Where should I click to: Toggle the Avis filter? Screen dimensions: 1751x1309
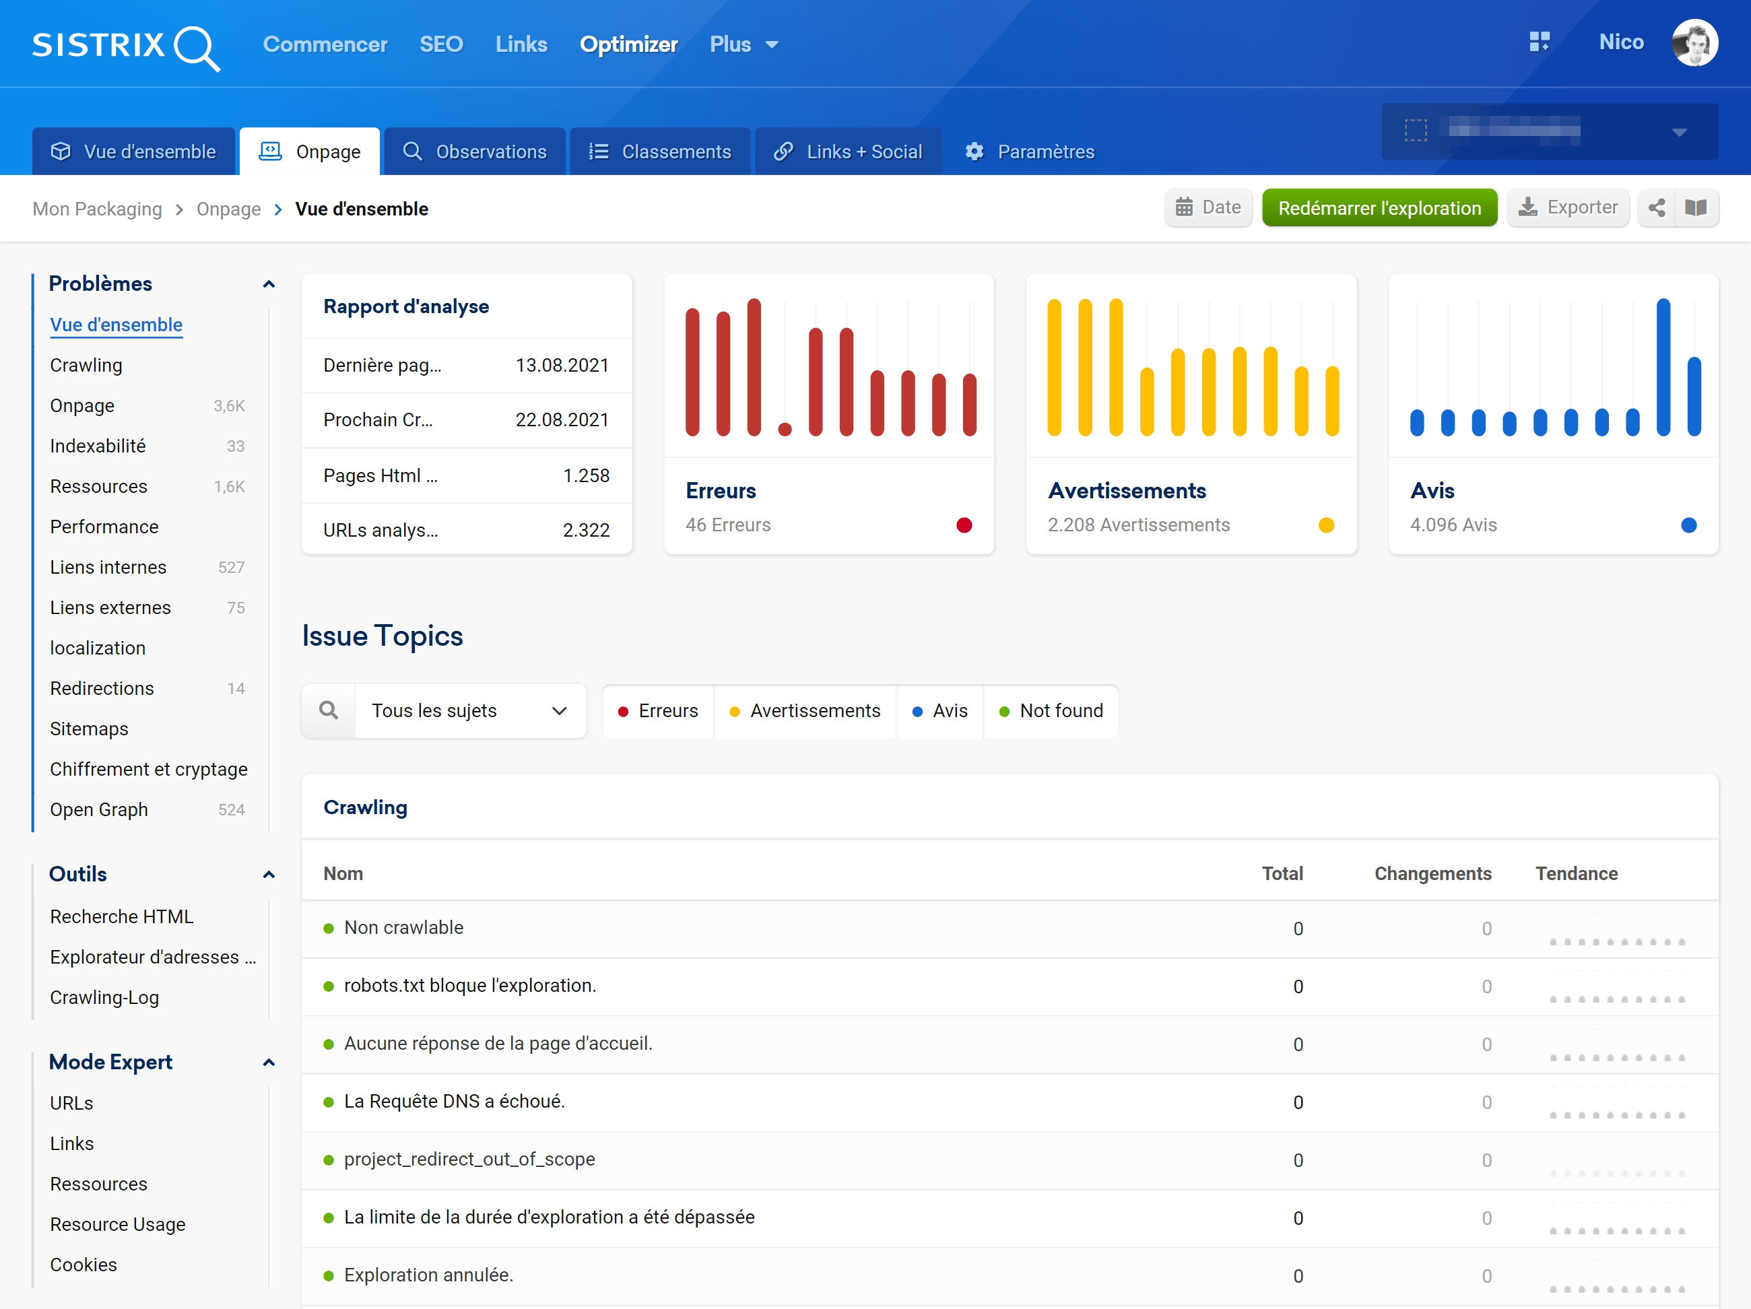939,710
